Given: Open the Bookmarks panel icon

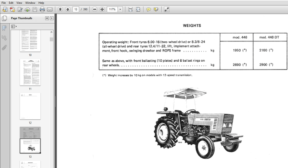Looking at the screenshot, I should coord(4,28).
